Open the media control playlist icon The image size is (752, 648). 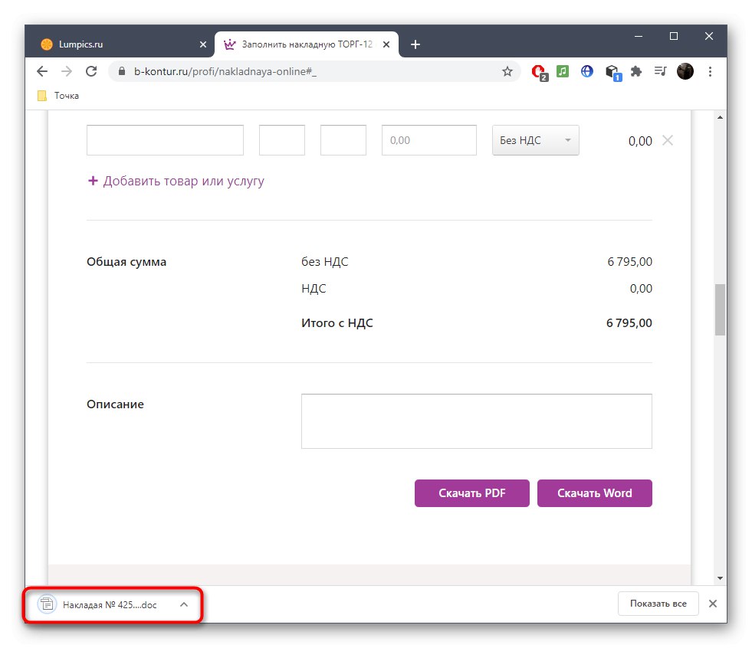(661, 71)
